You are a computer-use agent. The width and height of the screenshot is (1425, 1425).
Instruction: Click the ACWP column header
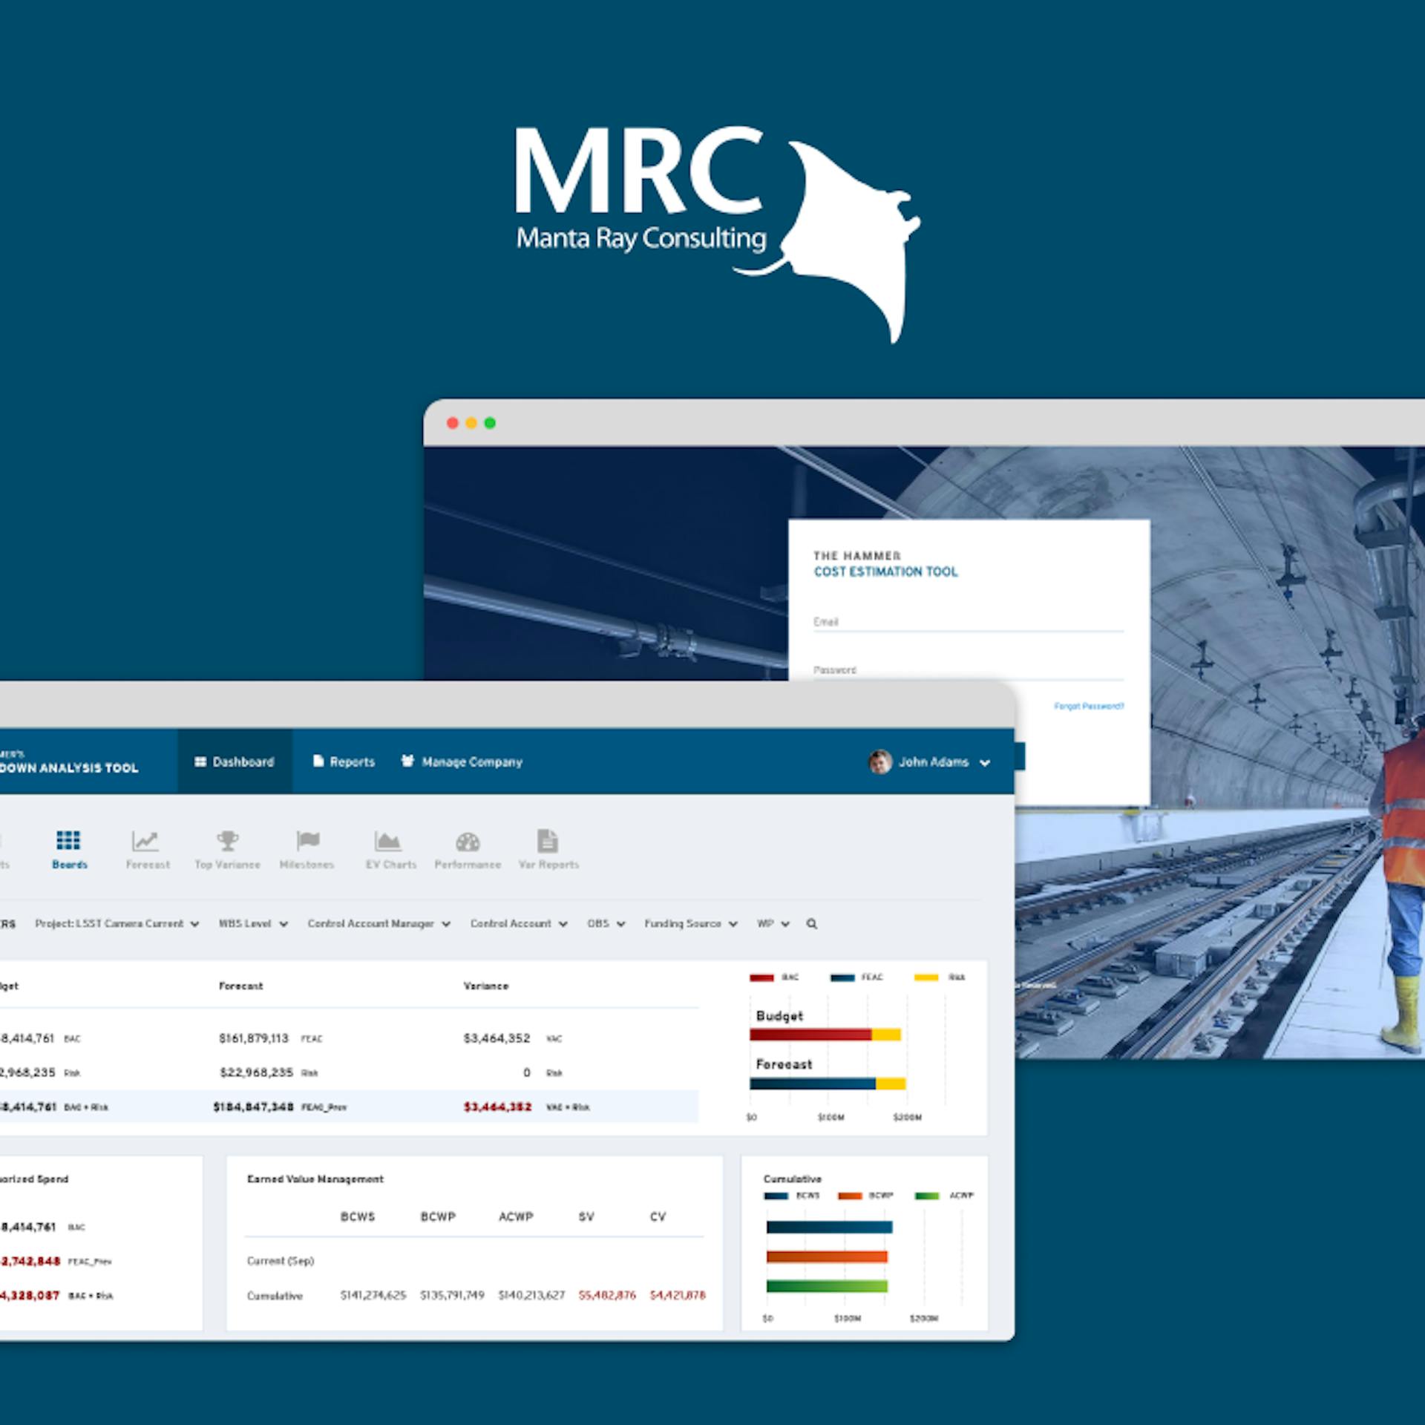tap(516, 1216)
